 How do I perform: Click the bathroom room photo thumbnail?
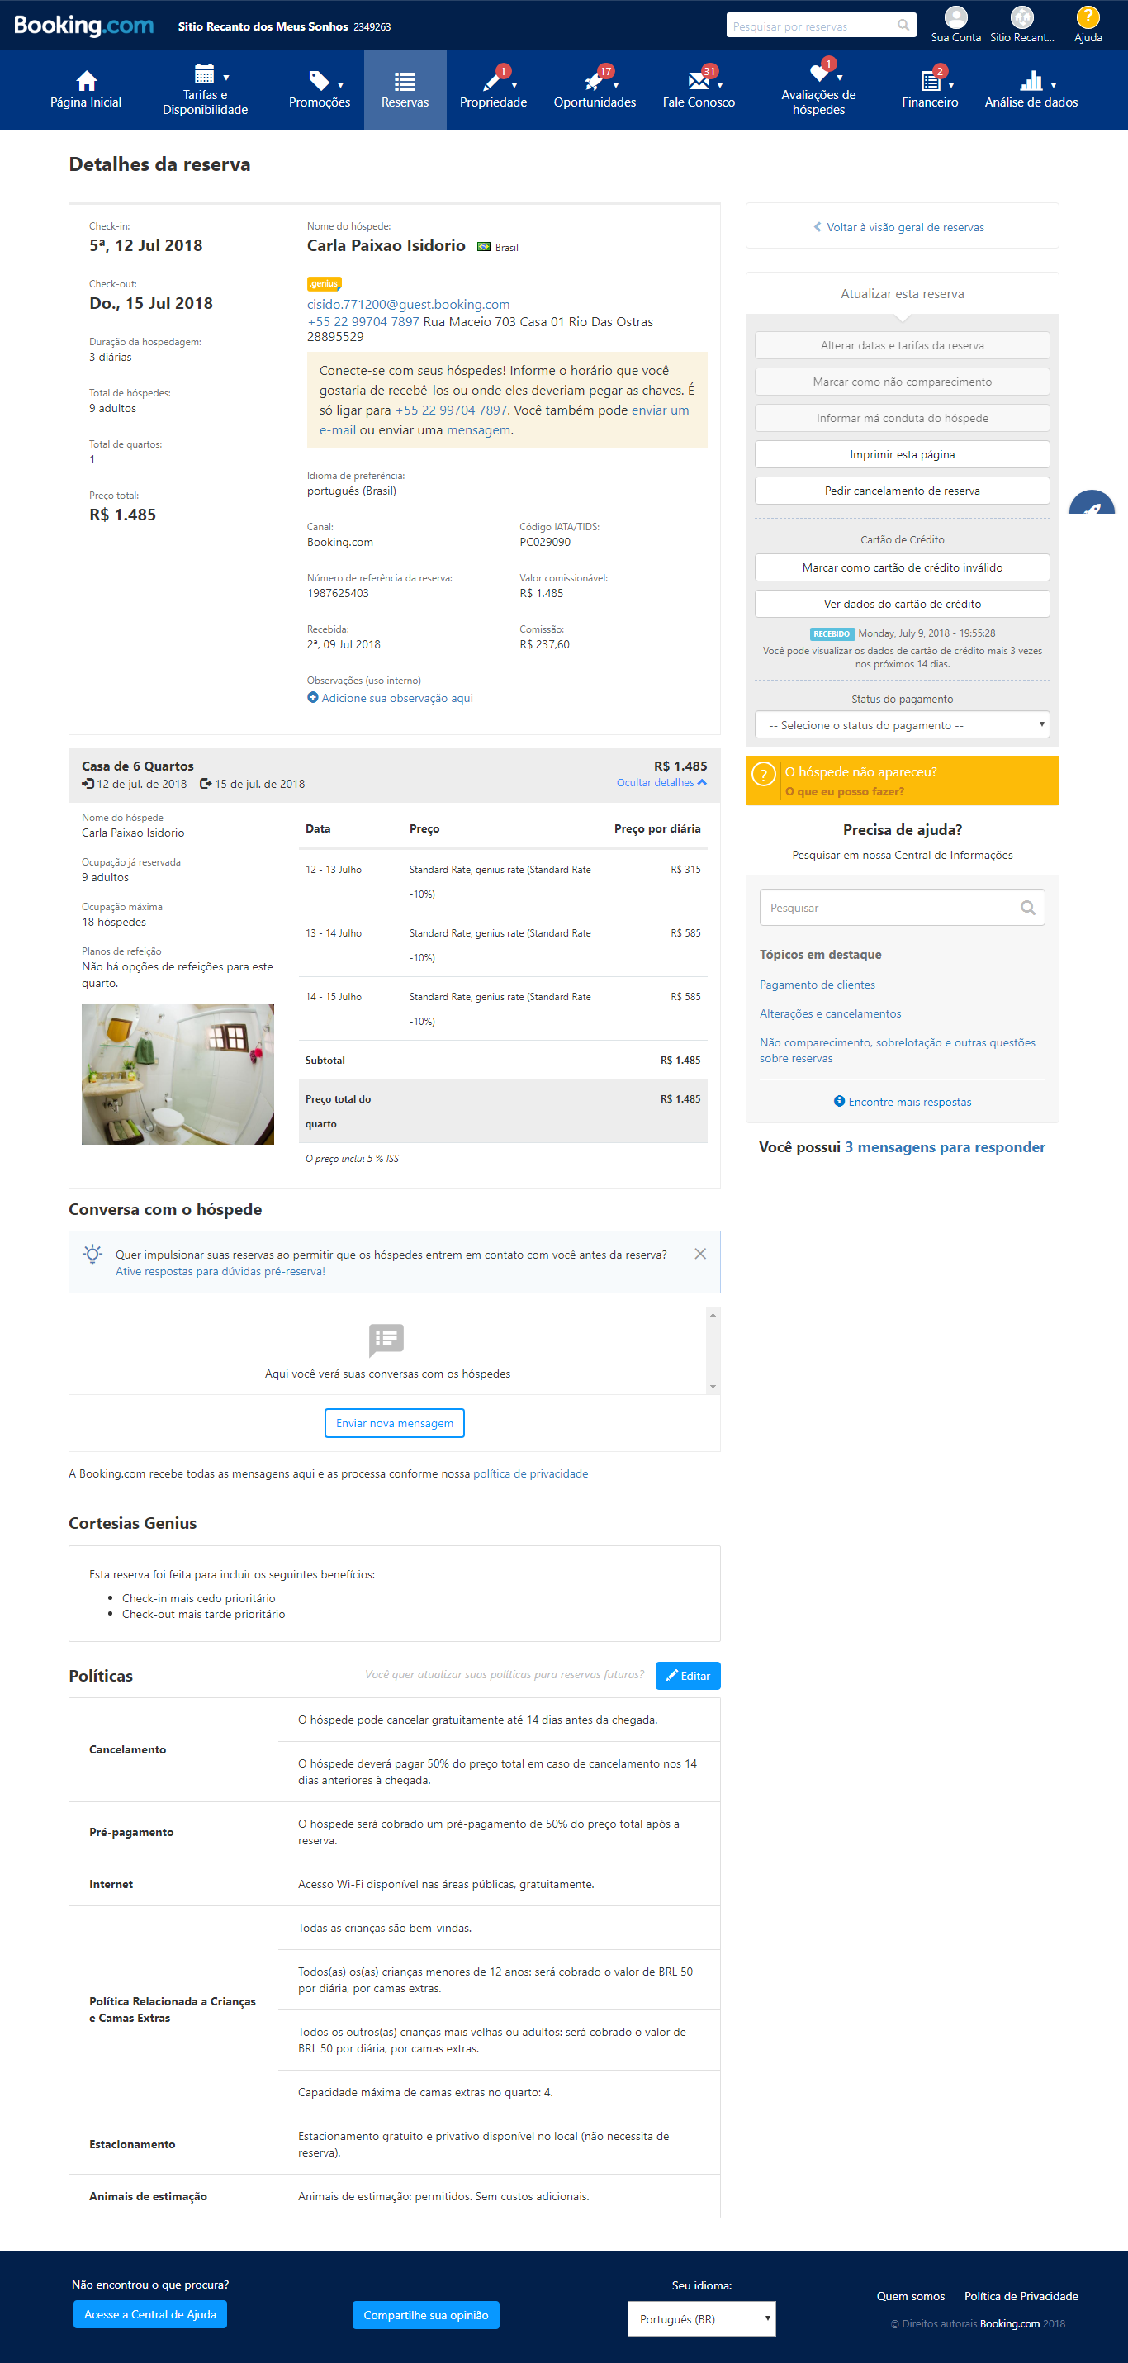coord(178,1075)
